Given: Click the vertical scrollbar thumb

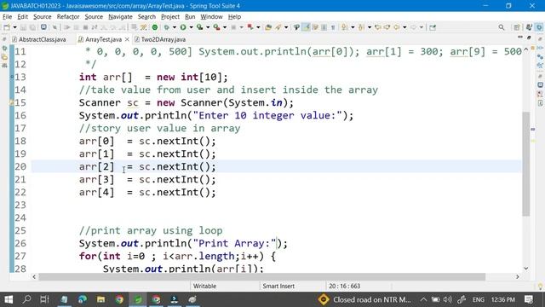Looking at the screenshot, I should pyautogui.click(x=526, y=164).
